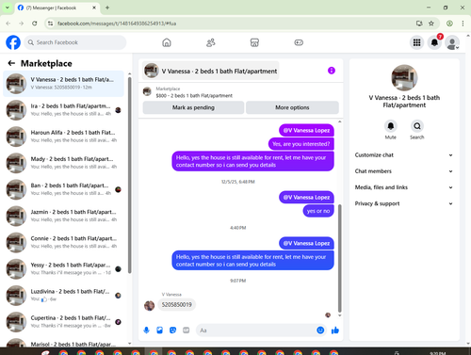Click the large listing photo in right panel

404,78
